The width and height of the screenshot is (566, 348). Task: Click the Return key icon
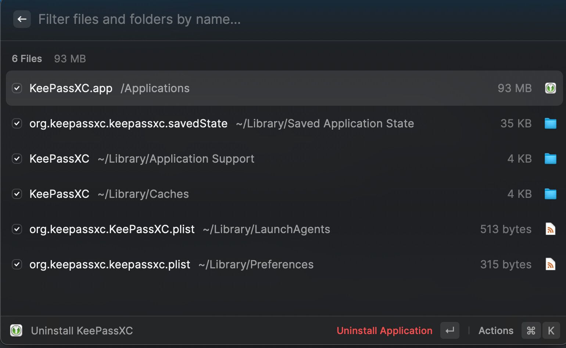pos(450,331)
